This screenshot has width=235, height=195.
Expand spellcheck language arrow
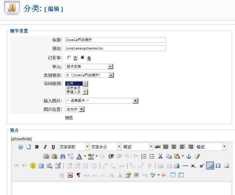click(159, 175)
